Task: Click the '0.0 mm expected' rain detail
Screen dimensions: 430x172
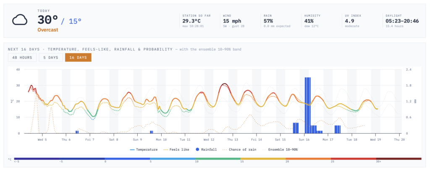Action: click(277, 26)
